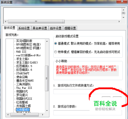Click game list horizontal scroll right arrow

click(43, 115)
